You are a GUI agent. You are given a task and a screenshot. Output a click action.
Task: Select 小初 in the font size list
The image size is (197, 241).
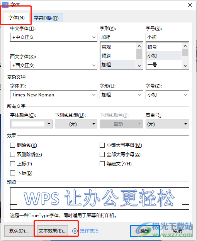[x=164, y=56]
